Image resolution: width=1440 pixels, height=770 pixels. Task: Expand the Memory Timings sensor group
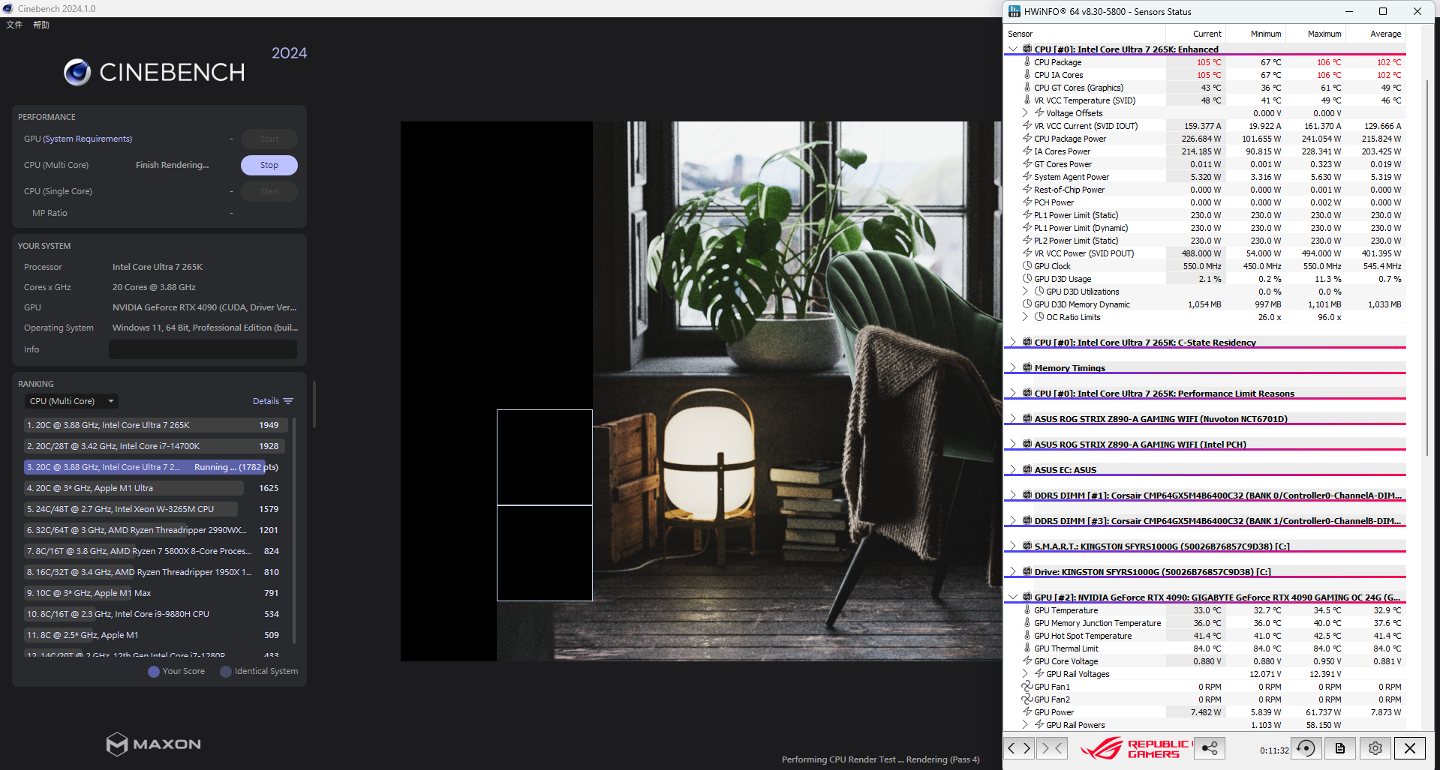pos(1013,368)
